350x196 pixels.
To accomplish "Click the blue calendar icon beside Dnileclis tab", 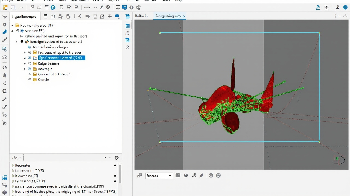I will click(x=127, y=16).
